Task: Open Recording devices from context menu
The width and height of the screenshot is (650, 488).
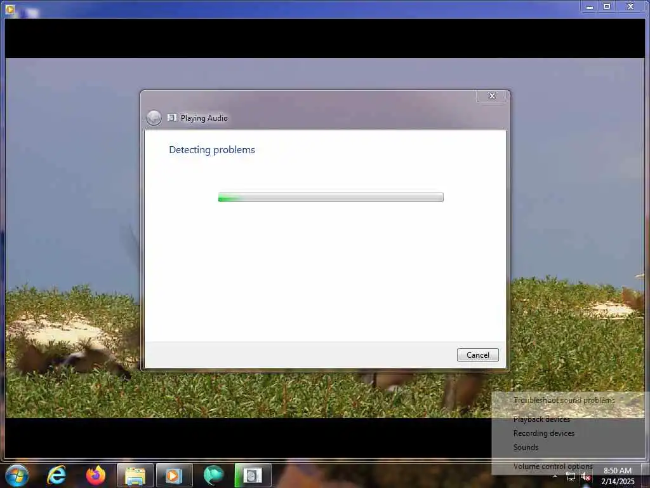Action: pyautogui.click(x=543, y=433)
